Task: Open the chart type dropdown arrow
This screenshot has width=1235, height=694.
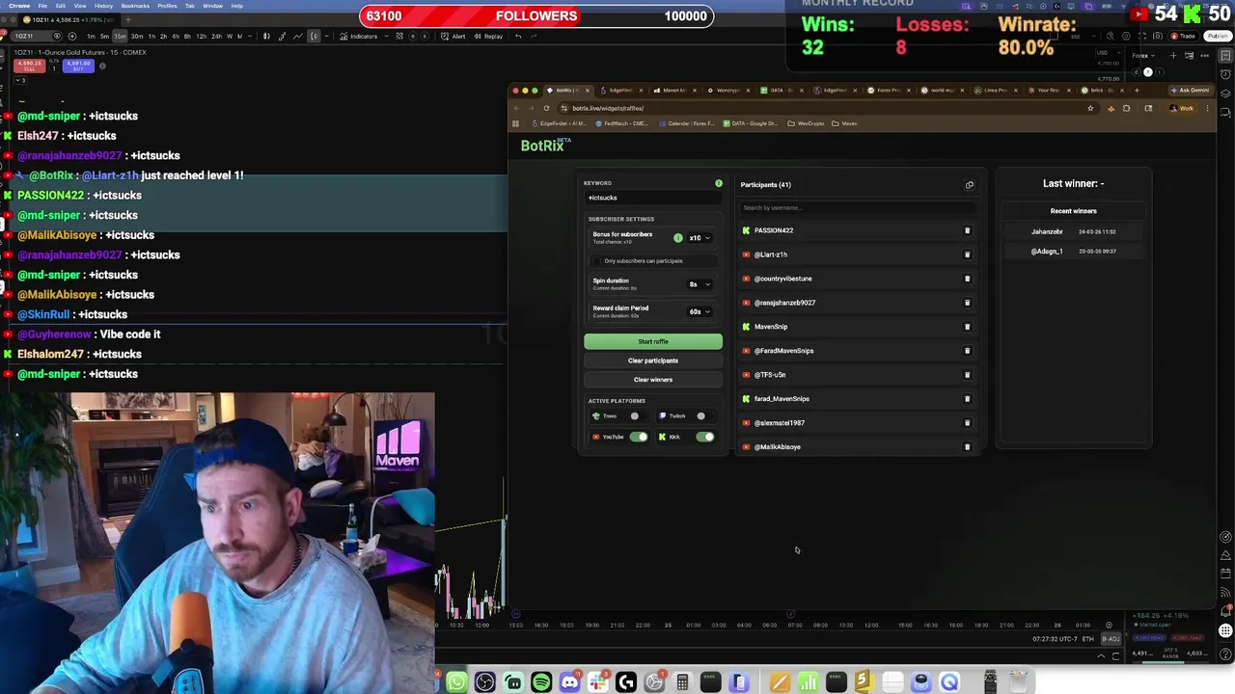Action: tap(328, 37)
